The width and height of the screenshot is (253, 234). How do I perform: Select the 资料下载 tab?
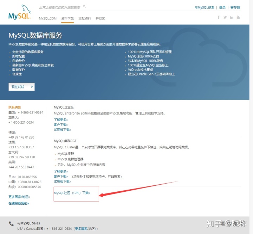67,18
